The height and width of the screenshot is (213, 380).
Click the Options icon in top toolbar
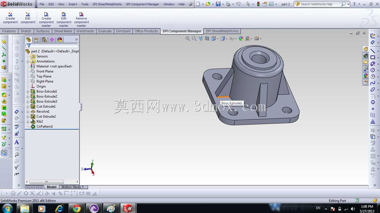click(x=271, y=4)
